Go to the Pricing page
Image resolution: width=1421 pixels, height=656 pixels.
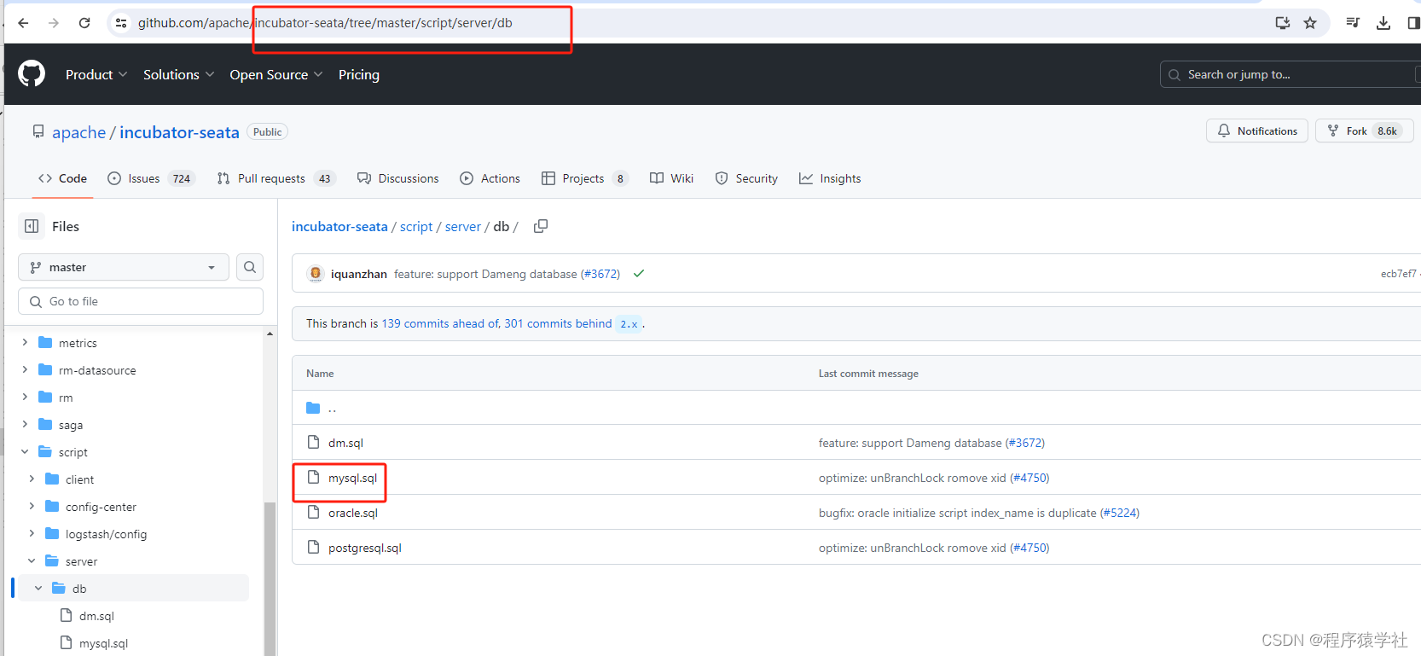pos(359,75)
